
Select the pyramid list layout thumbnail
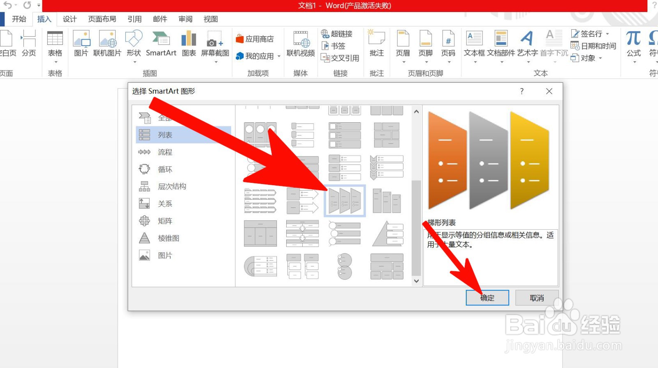[x=387, y=233]
